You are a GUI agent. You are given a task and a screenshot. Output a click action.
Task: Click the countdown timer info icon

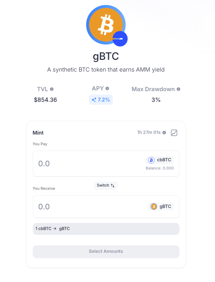click(x=164, y=132)
